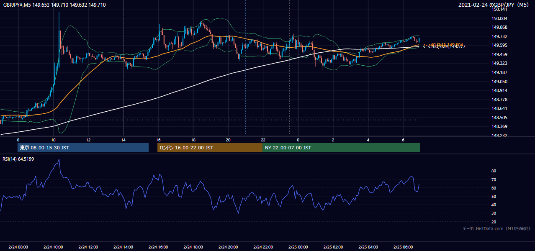Image resolution: width=535 pixels, height=251 pixels.
Task: Click the 2/25 04:00 date label
Action: [368, 247]
